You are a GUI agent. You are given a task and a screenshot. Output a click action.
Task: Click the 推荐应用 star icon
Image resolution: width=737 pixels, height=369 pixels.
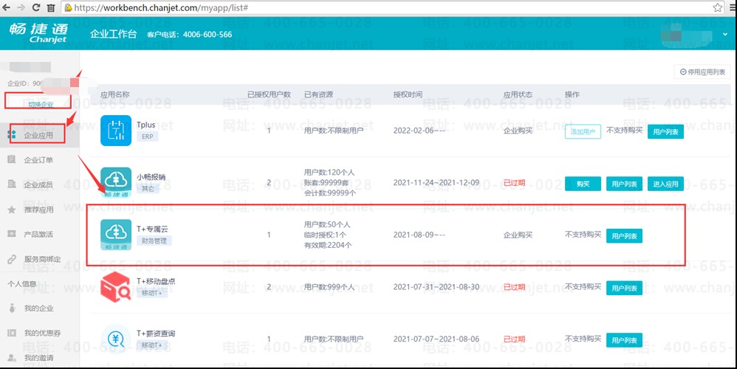point(12,210)
